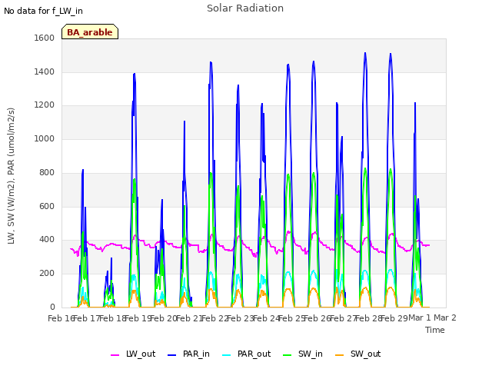
Task: Click the LW_out legend entry
Action: click(133, 354)
